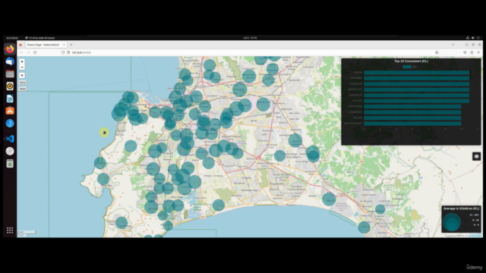The width and height of the screenshot is (486, 273).
Task: Open LibreOffice Writer from the dock
Action: tap(10, 99)
